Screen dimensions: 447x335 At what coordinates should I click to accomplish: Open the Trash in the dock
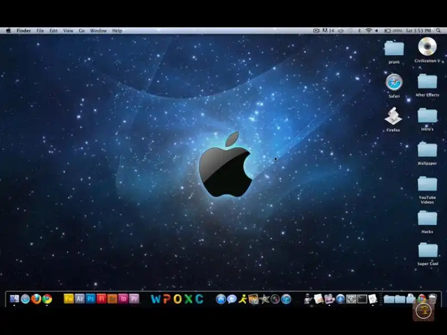[x=432, y=298]
